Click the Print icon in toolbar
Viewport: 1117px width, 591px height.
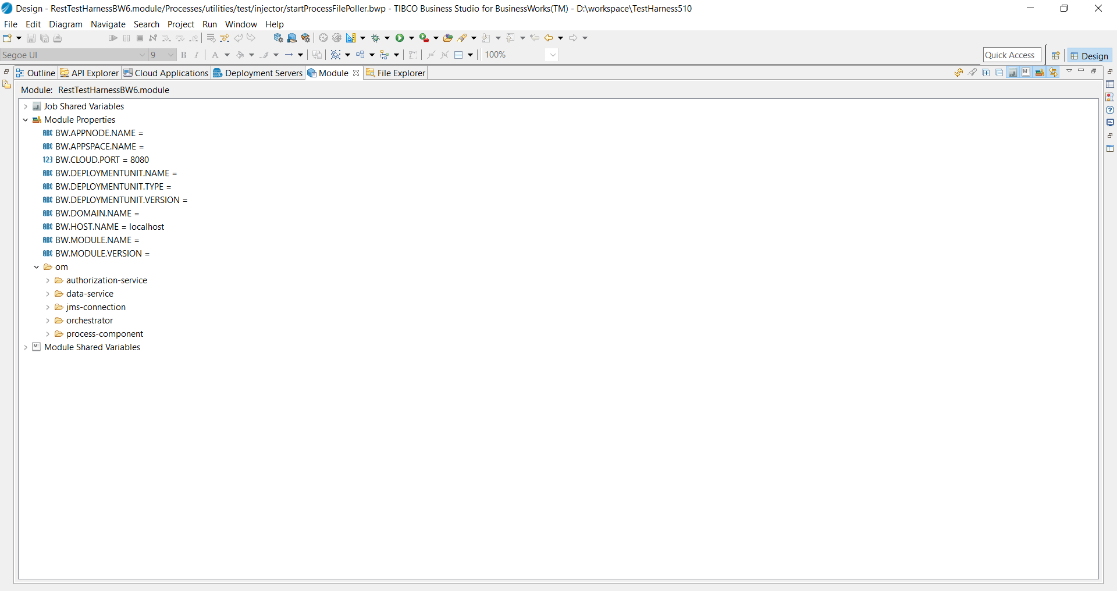click(x=57, y=38)
